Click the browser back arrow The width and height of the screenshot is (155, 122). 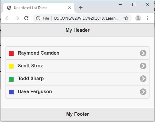7,18
